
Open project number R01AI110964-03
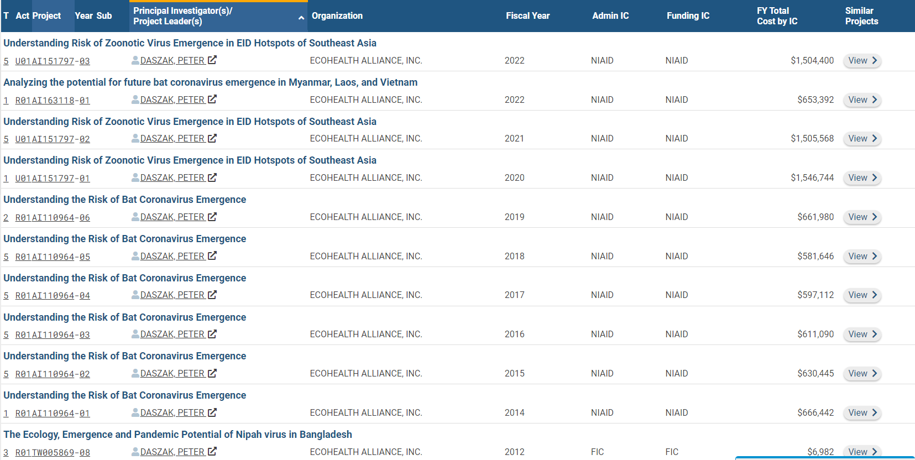point(53,335)
